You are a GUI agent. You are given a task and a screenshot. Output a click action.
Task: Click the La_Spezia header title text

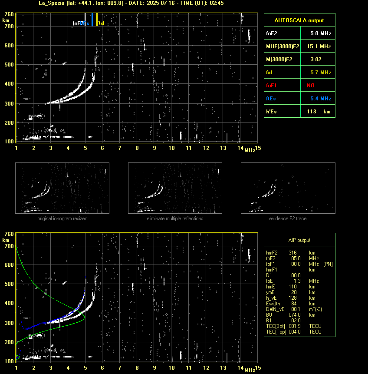tap(131, 3)
